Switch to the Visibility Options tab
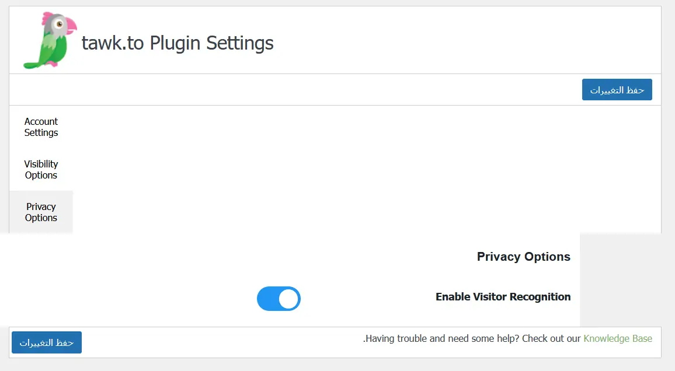The width and height of the screenshot is (675, 371). [x=41, y=170]
